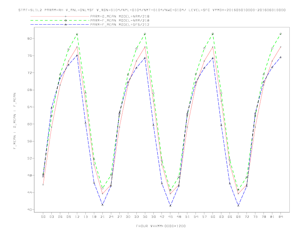
Task: Click blue triangle data point at hour 21 minimum
Action: 102,205
